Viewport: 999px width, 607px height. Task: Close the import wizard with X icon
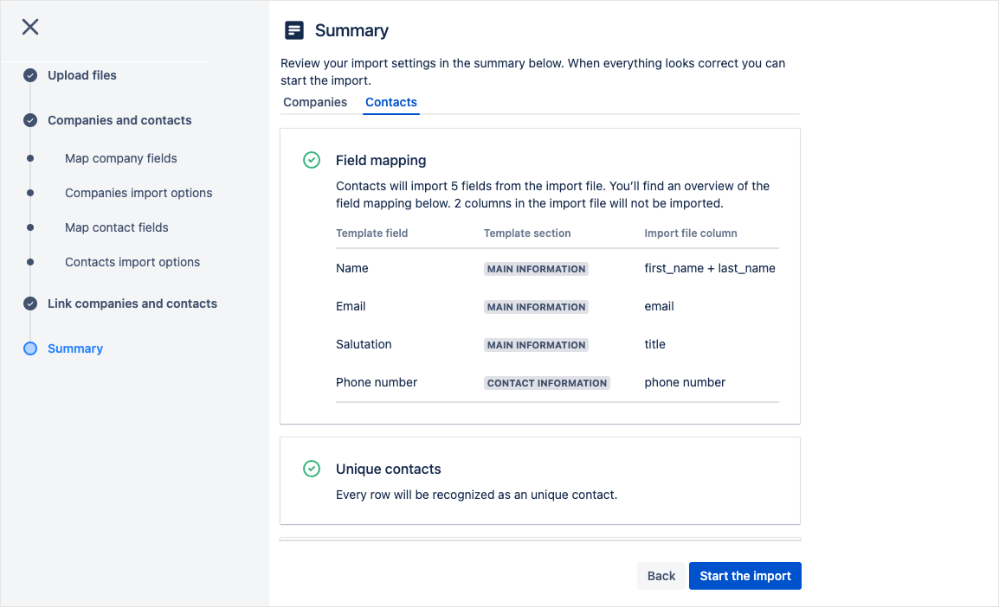30,27
